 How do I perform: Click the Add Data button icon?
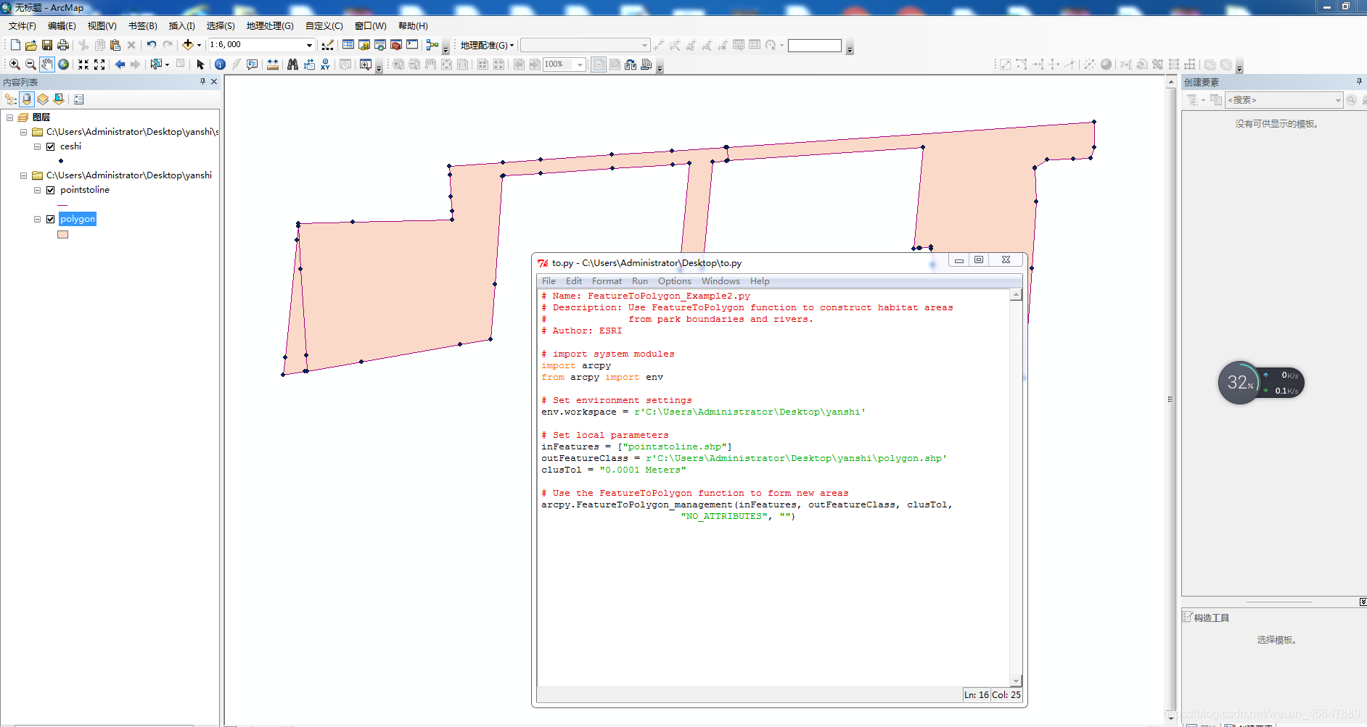pos(188,45)
